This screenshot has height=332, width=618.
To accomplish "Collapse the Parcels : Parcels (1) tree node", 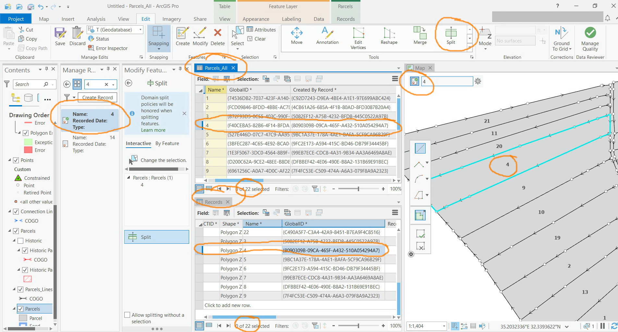I will pyautogui.click(x=128, y=178).
